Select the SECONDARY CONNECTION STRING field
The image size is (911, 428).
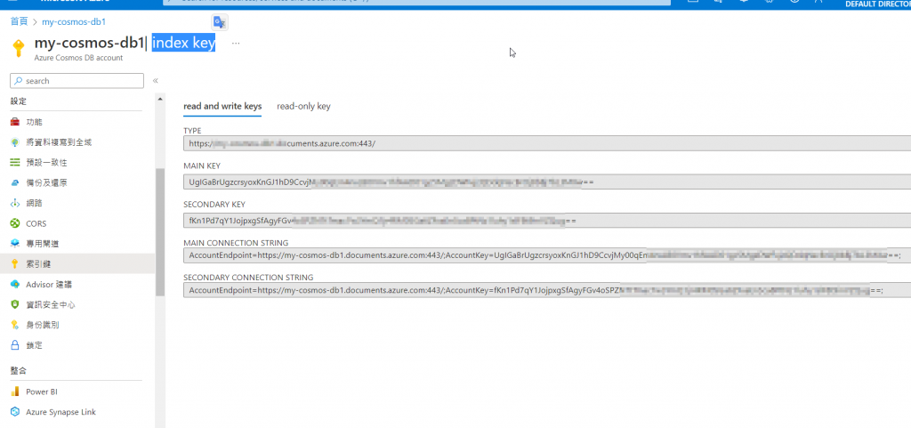click(547, 290)
